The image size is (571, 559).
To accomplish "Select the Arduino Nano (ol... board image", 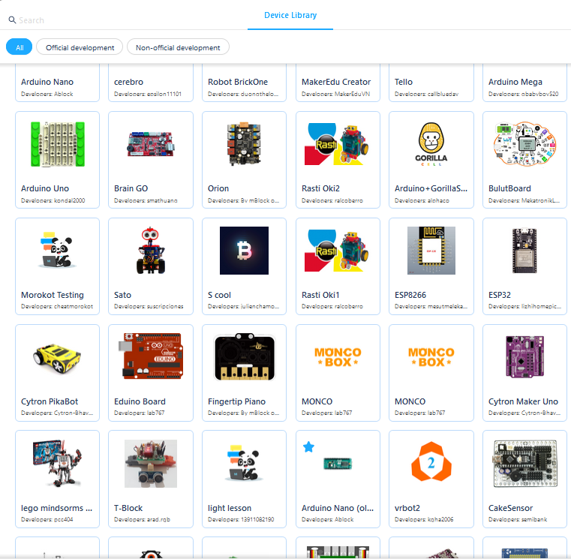I will coord(338,464).
